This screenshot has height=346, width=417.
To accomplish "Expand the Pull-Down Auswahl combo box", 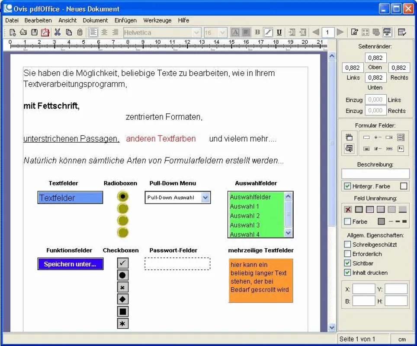I will [x=205, y=198].
